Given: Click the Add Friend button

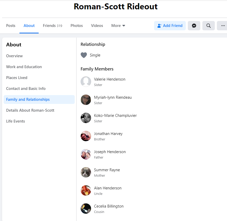Looking at the screenshot, I should tap(170, 26).
